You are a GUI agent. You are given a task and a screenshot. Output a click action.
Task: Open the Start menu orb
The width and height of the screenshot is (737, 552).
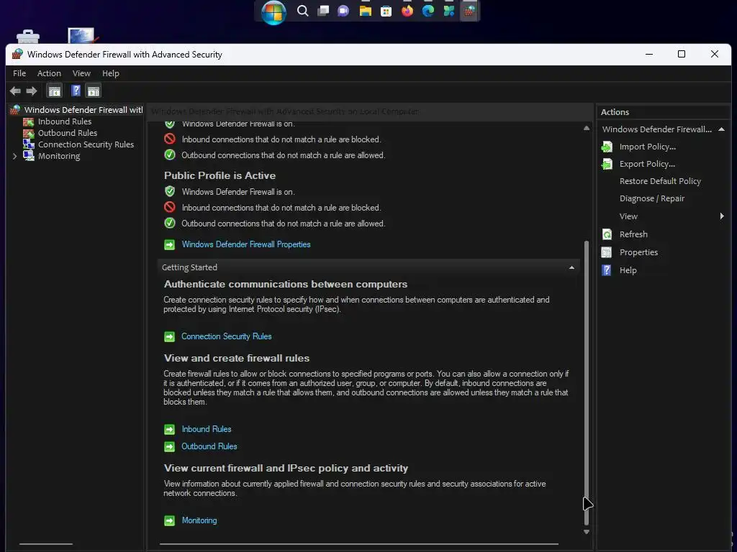pos(273,11)
